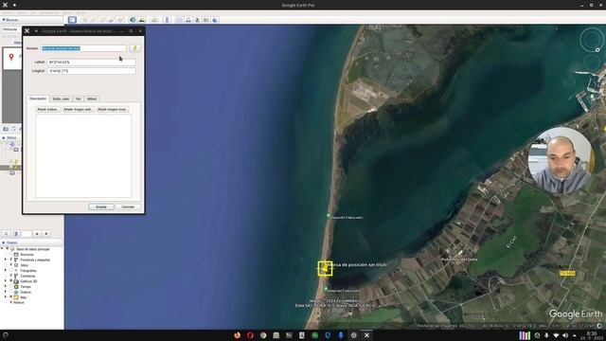
Task: Click the Añadir imagen web button
Action: click(79, 110)
